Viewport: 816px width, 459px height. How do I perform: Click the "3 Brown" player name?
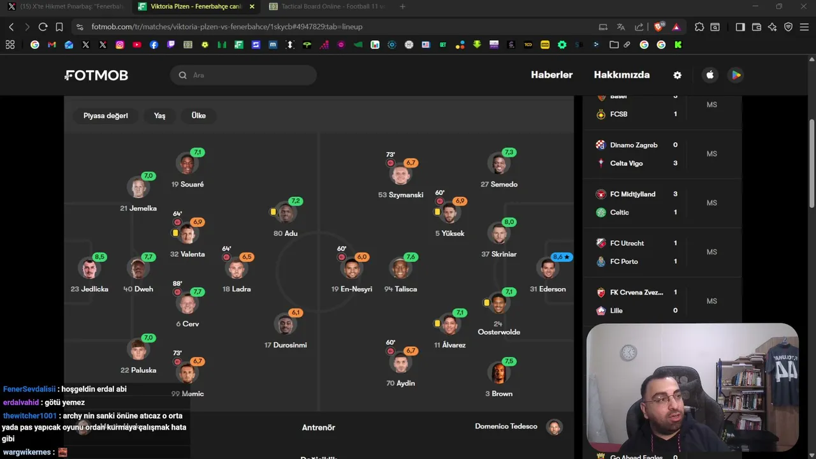click(x=499, y=394)
